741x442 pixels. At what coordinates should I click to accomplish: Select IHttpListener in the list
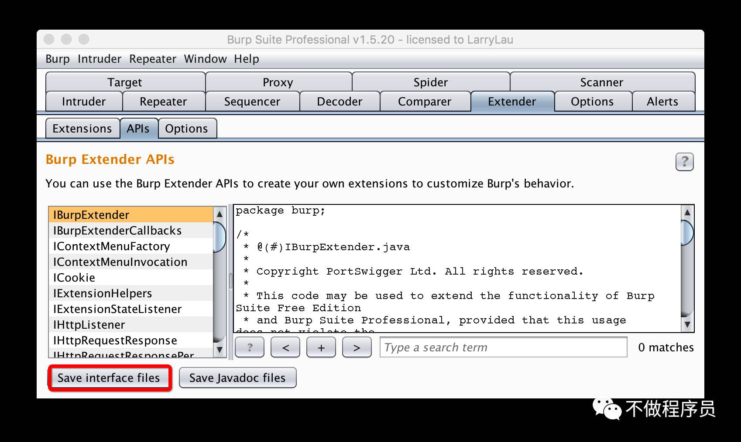coord(131,325)
